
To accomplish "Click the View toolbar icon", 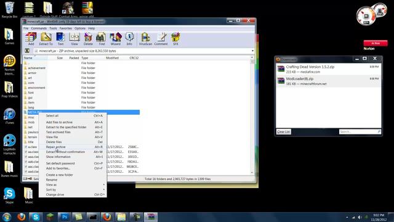I will click(74, 39).
